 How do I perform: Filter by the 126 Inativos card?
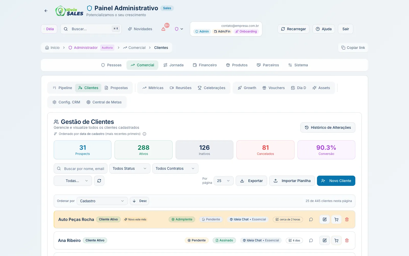[204, 150]
